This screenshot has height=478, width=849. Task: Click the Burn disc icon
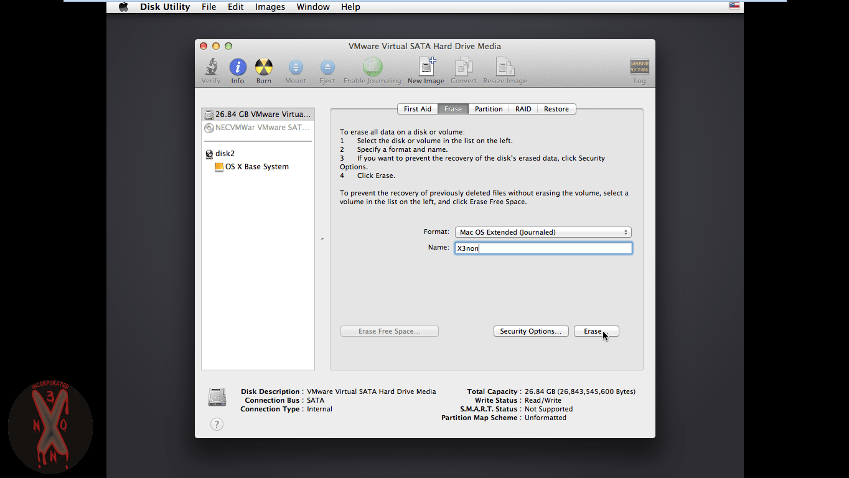264,67
